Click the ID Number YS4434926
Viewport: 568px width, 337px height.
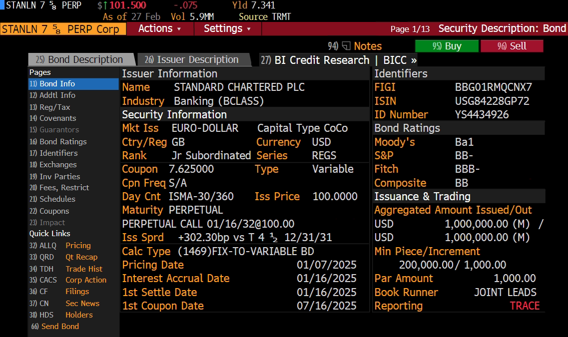[482, 115]
